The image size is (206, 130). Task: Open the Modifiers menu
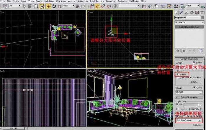coord(49,1)
